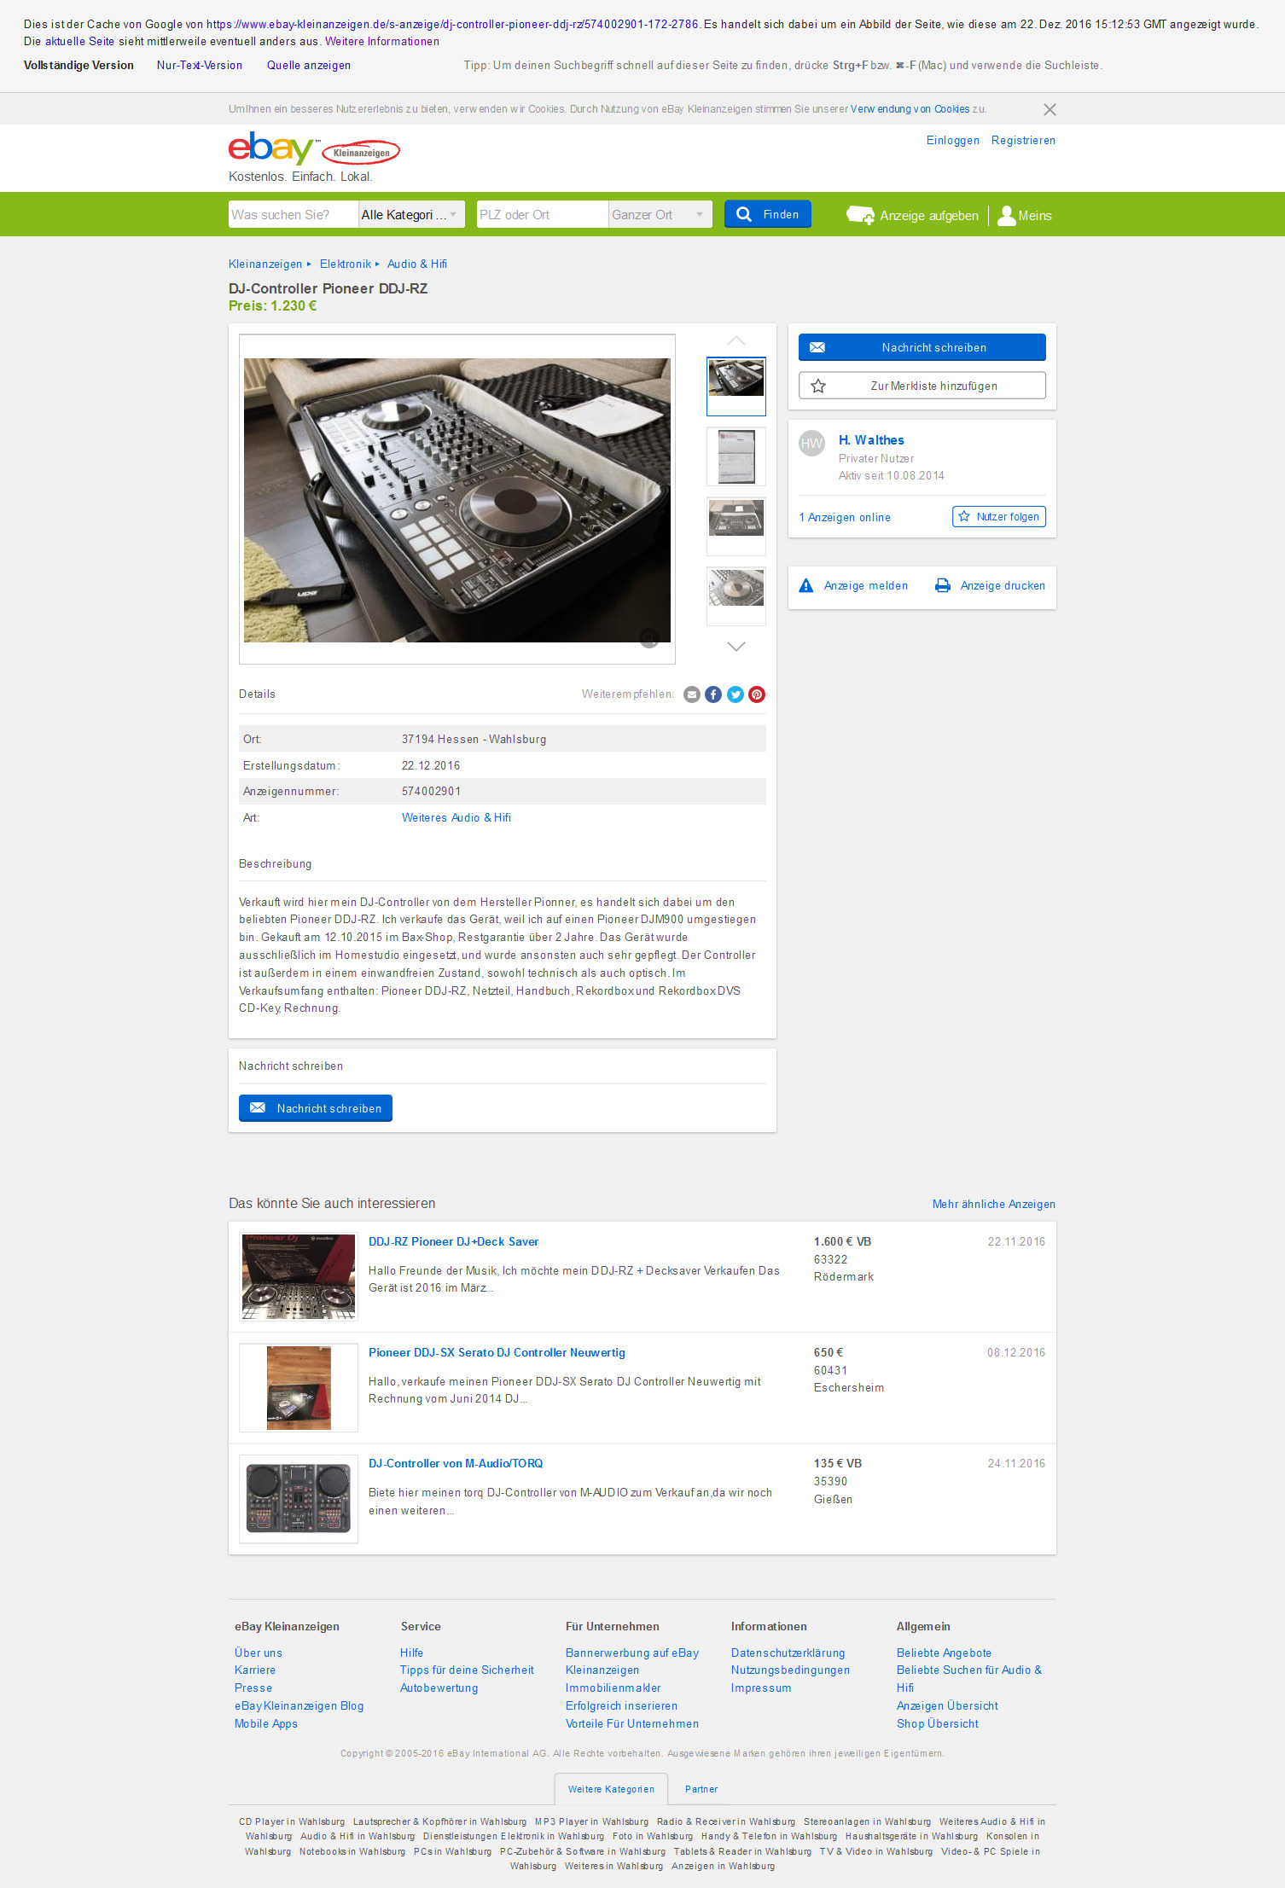Open Über uns footer link
The image size is (1285, 1888).
(259, 1653)
